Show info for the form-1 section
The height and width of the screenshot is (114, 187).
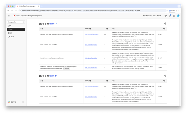tap(165, 23)
